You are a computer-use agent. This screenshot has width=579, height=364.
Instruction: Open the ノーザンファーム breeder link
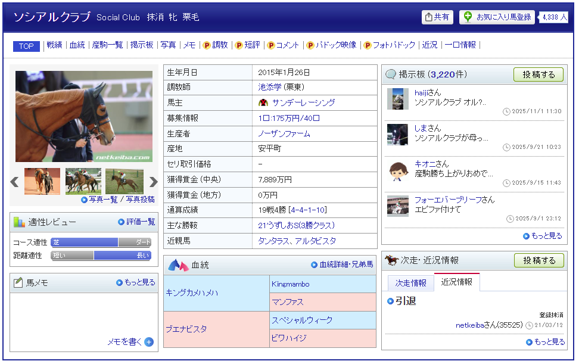284,133
